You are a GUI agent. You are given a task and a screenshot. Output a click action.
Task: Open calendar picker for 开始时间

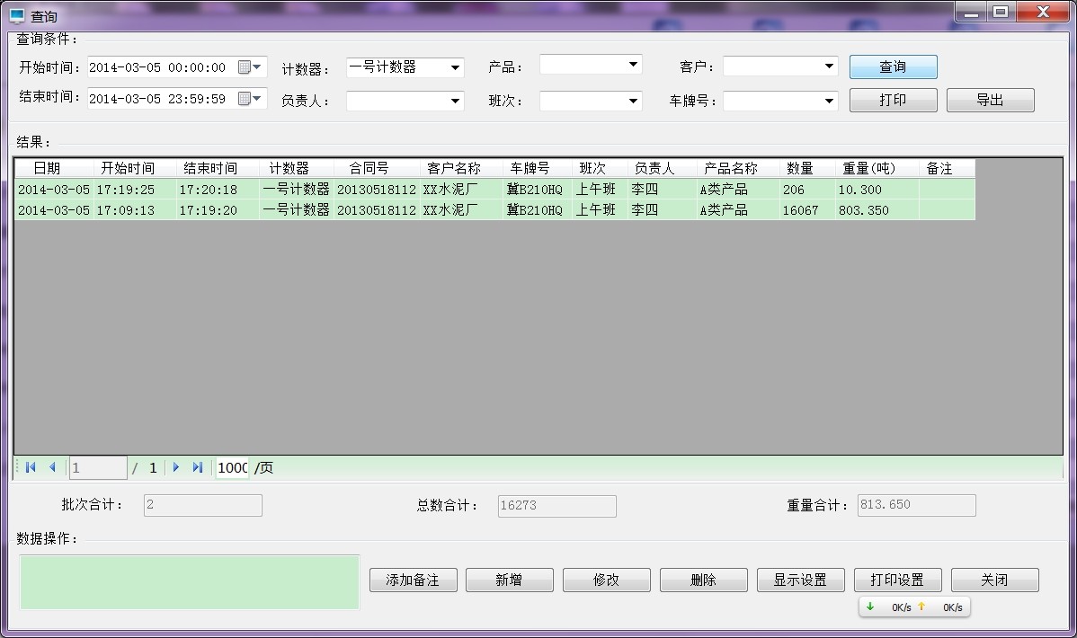coord(250,67)
